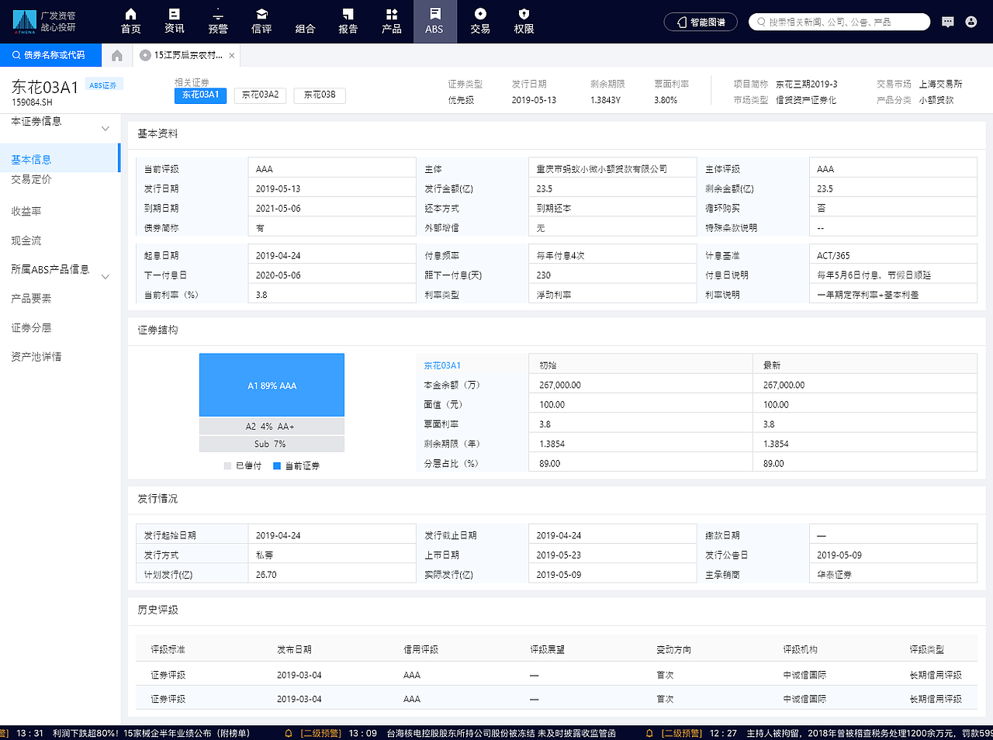Image resolution: width=993 pixels, height=740 pixels.
Task: Open the 预警 alerts module icon
Action: click(217, 21)
